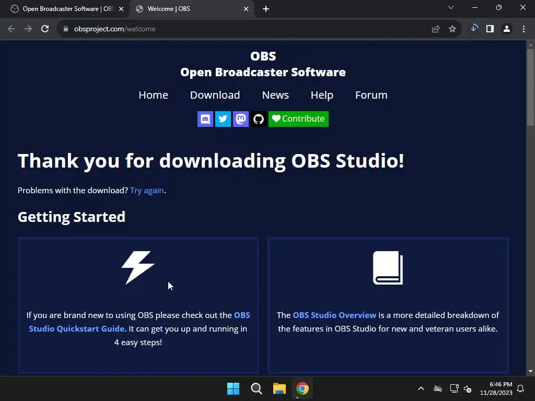Close the Welcome | OBS tab
535x401 pixels.
pyautogui.click(x=246, y=9)
